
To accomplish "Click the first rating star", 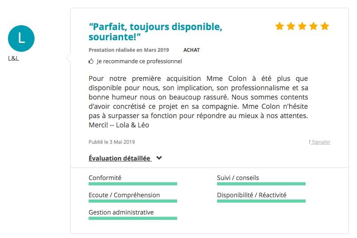I will (x=279, y=26).
